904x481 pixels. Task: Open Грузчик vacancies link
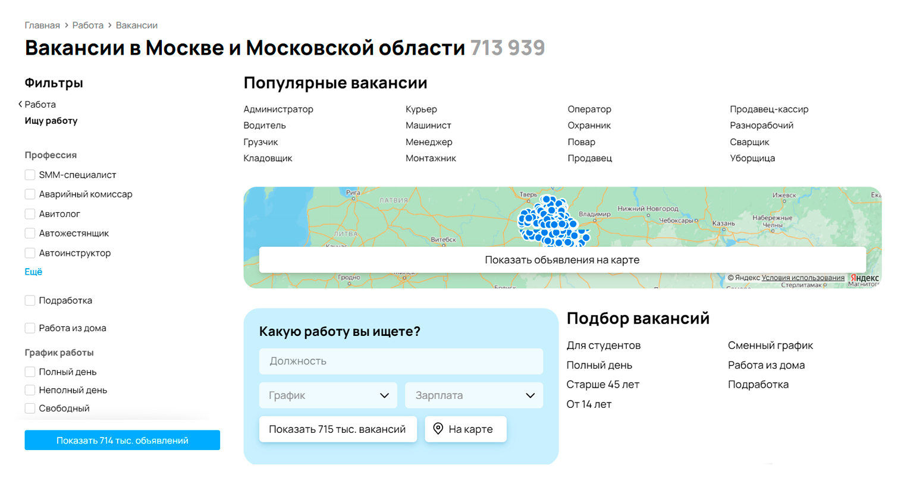tap(260, 142)
